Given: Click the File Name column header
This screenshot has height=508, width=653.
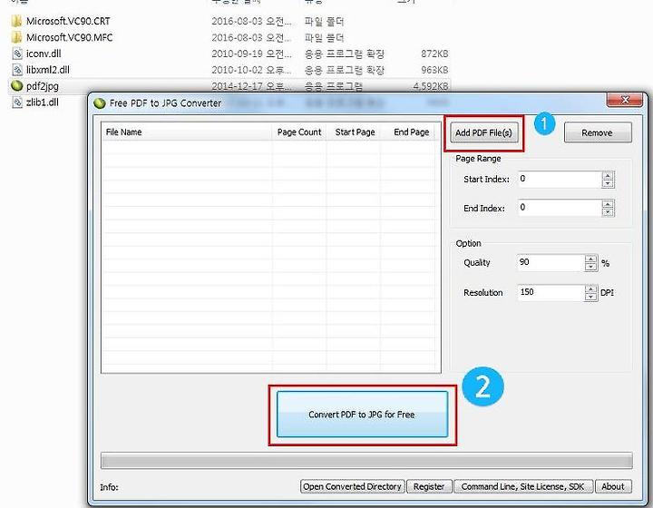Looking at the screenshot, I should 187,132.
